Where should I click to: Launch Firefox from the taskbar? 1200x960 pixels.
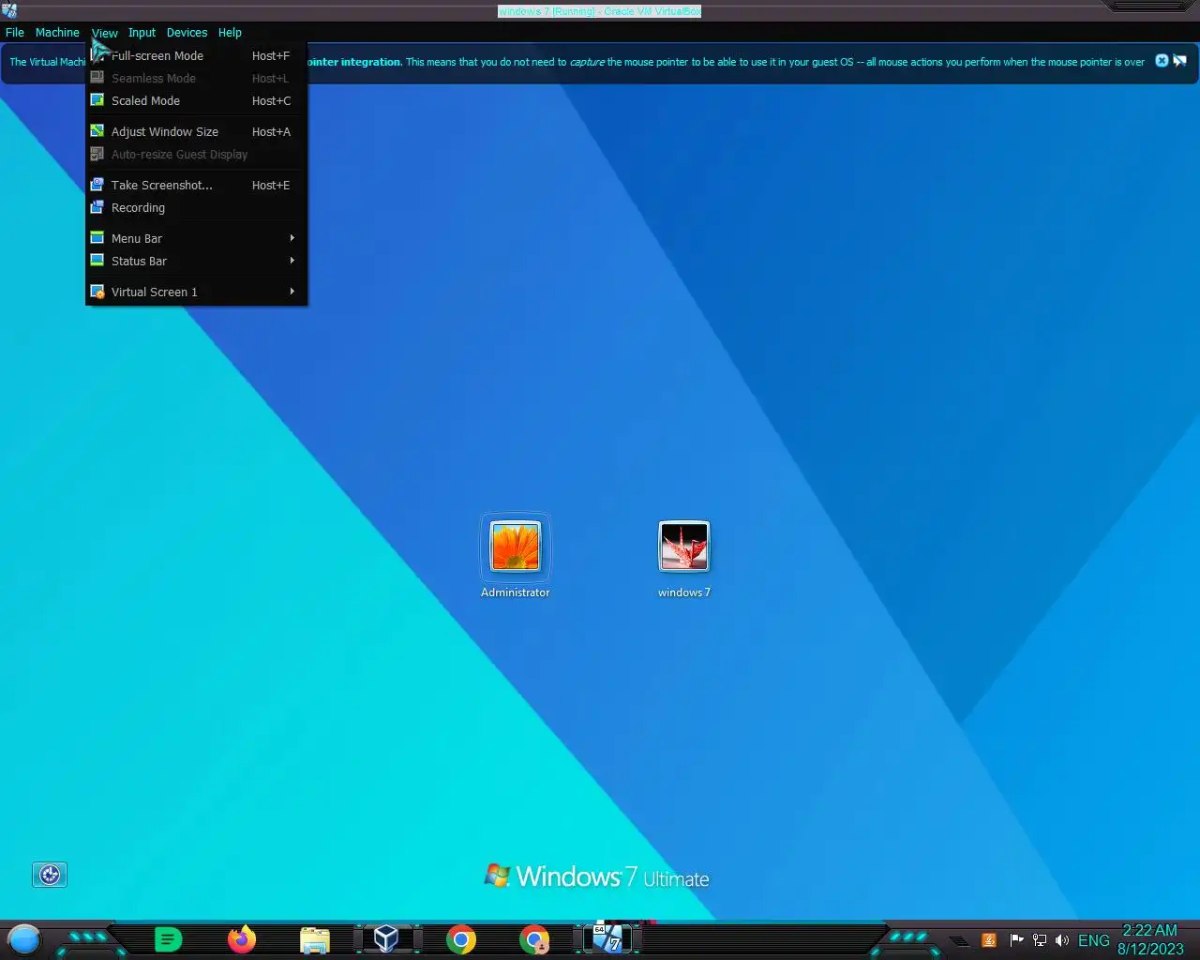coord(241,938)
